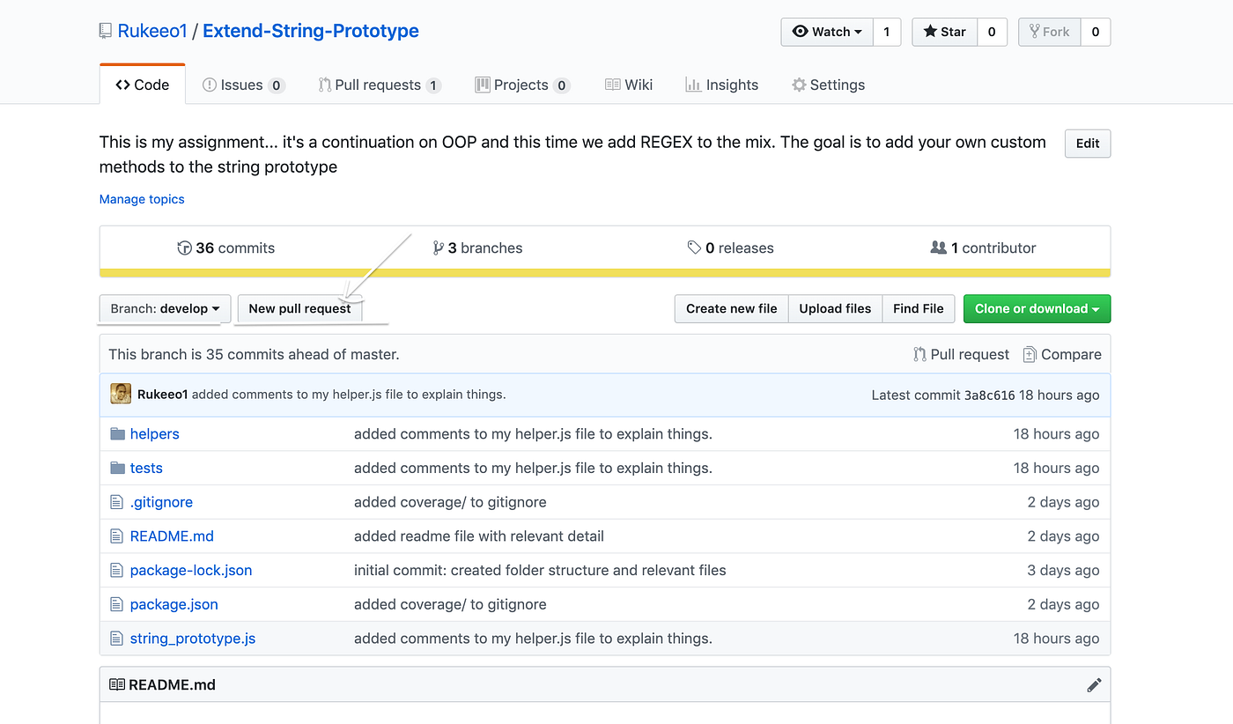Open the Settings tab

coord(828,85)
